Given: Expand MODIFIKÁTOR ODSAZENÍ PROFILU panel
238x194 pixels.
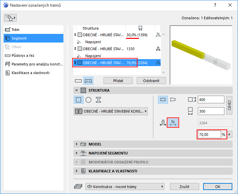Looking at the screenshot, I should click(x=76, y=162).
